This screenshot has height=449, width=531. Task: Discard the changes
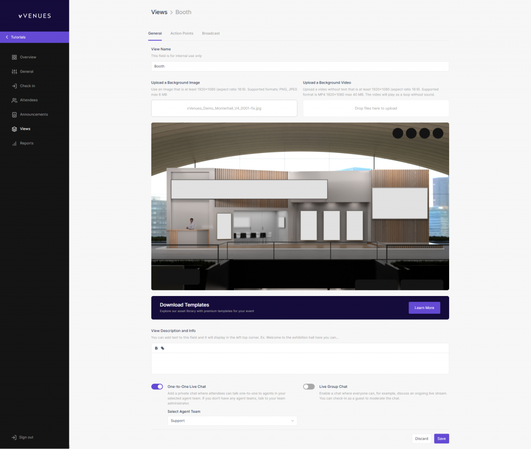click(x=422, y=439)
